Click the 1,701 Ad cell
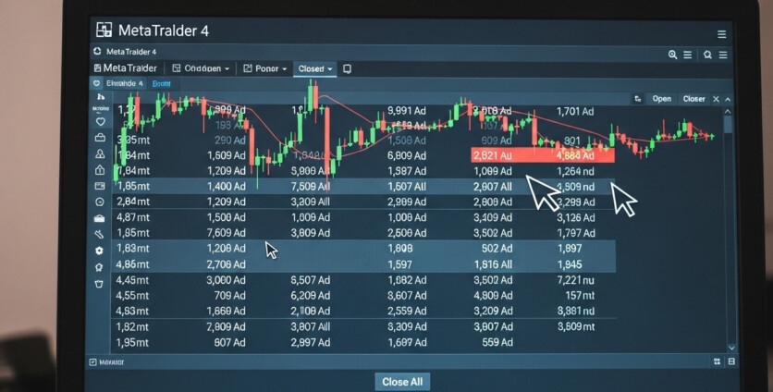Viewport: 773px width, 392px height. (x=575, y=112)
